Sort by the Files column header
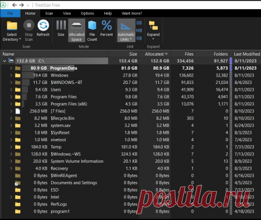The width and height of the screenshot is (261, 220). pyautogui.click(x=183, y=54)
